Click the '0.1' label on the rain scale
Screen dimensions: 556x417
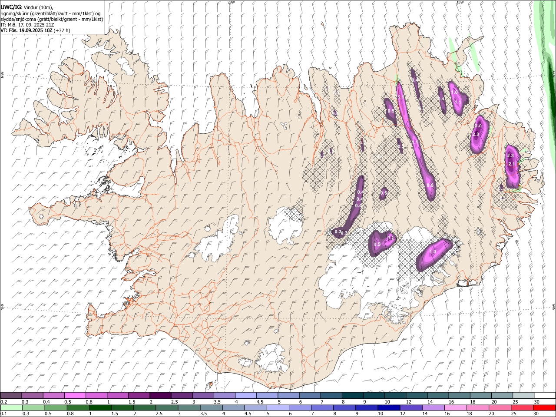click(x=4, y=414)
